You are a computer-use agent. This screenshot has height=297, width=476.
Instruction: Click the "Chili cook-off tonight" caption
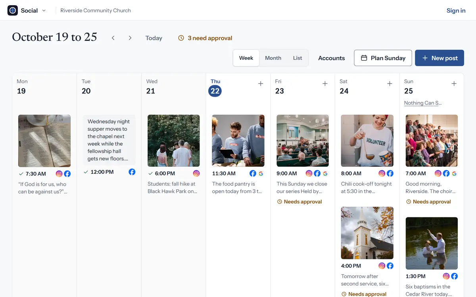(367, 188)
